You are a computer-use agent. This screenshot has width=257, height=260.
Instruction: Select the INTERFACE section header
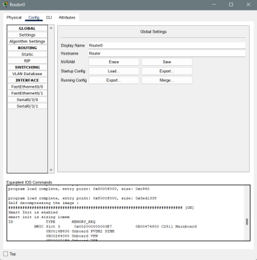(27, 80)
